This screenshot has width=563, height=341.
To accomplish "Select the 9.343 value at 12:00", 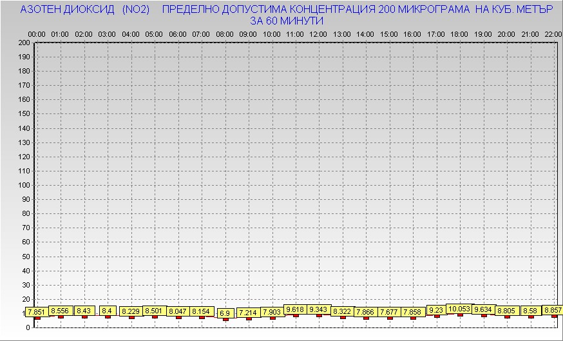I will [318, 309].
